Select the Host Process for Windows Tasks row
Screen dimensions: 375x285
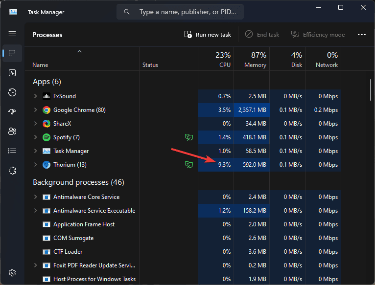pos(183,279)
